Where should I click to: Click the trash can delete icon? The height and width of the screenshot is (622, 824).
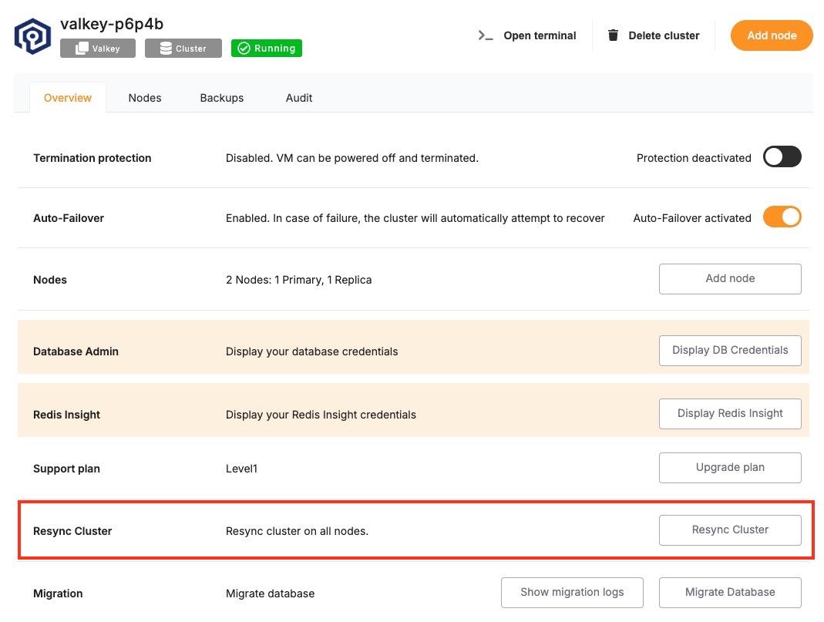(614, 35)
